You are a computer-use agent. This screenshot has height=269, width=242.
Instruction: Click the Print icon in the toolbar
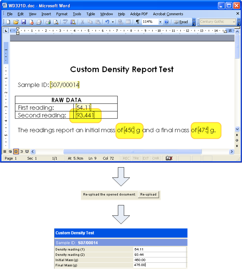click(x=48, y=22)
